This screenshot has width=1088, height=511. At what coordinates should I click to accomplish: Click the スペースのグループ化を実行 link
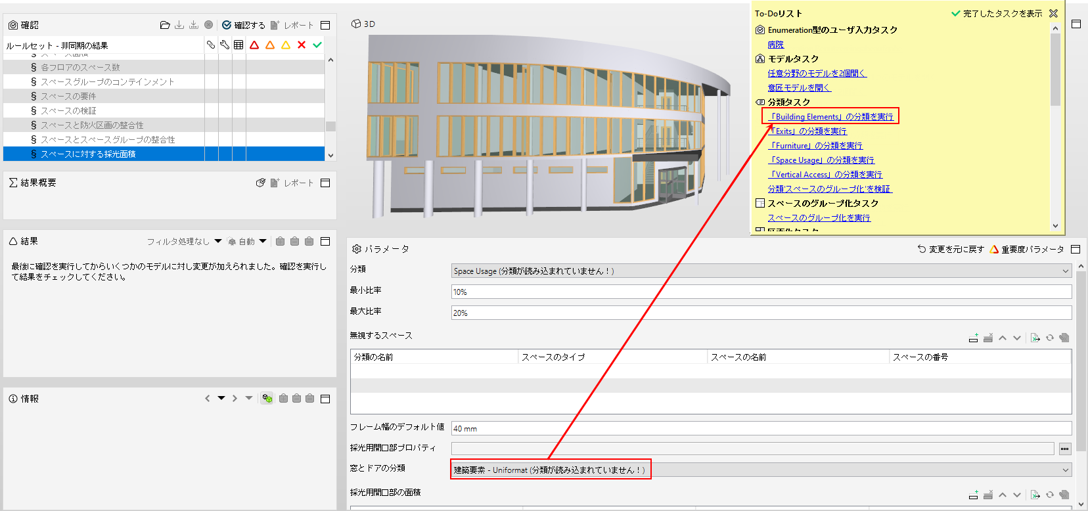(x=819, y=218)
